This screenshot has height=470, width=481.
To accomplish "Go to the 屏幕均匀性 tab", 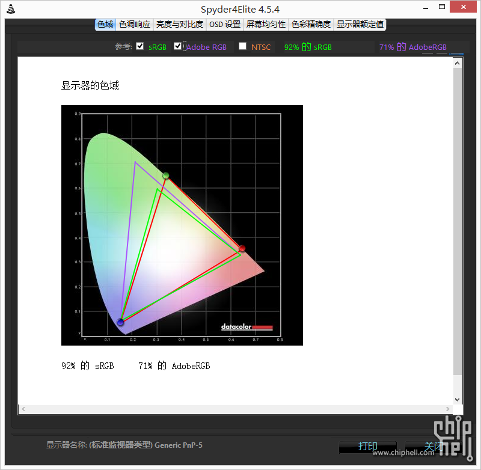I will 266,24.
